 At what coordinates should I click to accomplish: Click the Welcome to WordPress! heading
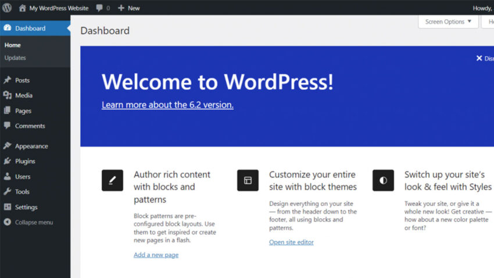(x=217, y=81)
